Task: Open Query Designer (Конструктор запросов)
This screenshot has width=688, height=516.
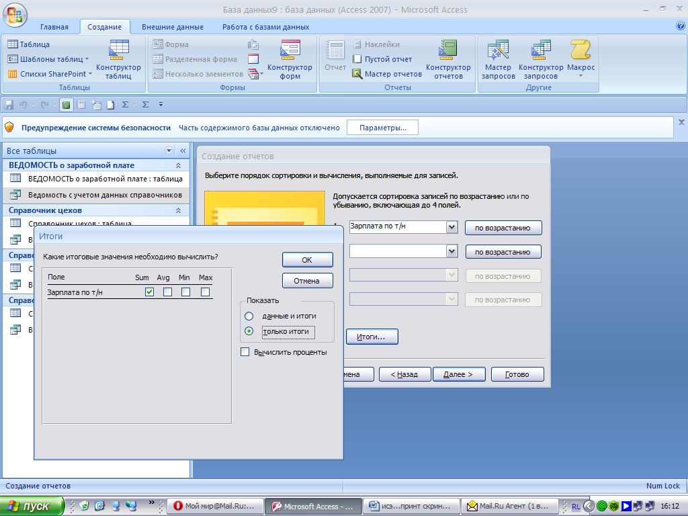Action: pos(541,60)
